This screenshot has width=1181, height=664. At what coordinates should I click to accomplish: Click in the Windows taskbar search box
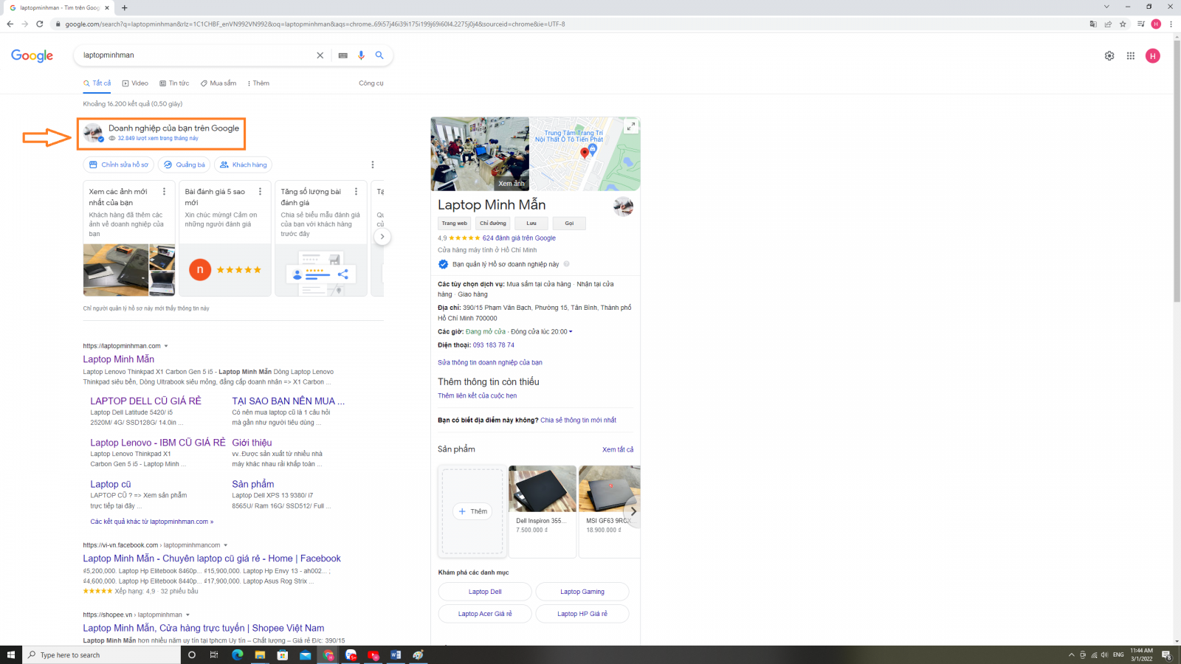102,655
